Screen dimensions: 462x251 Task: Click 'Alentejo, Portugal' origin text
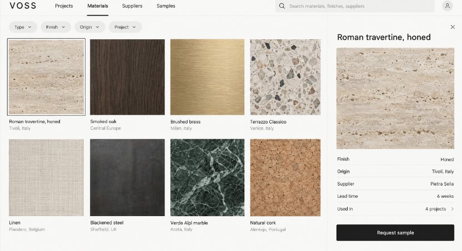pos(268,229)
